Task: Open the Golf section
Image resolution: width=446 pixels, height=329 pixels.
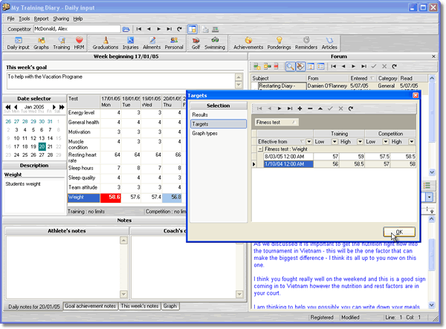Action: 195,44
